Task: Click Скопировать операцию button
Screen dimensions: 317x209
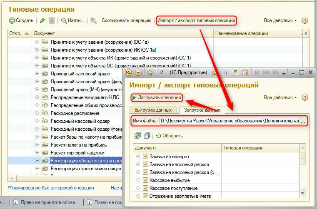Action: pos(126,20)
